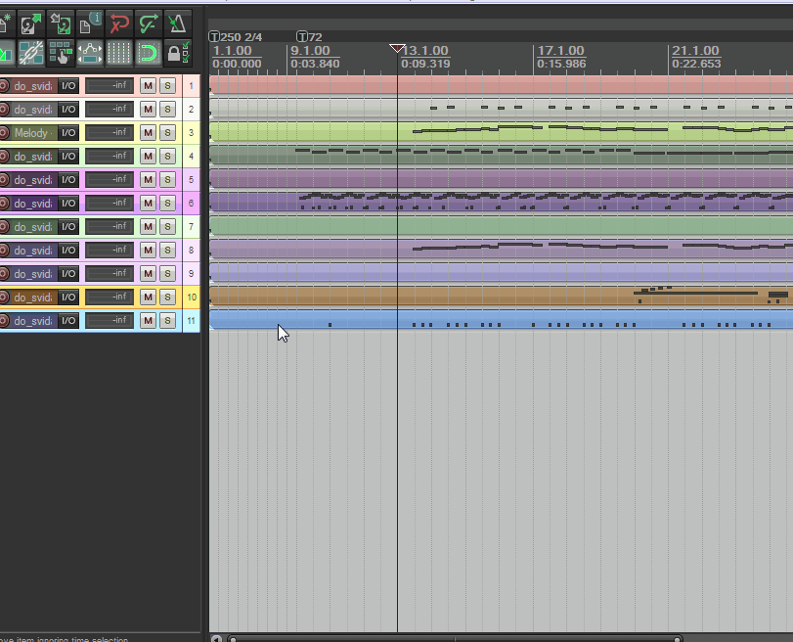The image size is (793, 642).
Task: Mute track 1
Action: pyautogui.click(x=148, y=85)
